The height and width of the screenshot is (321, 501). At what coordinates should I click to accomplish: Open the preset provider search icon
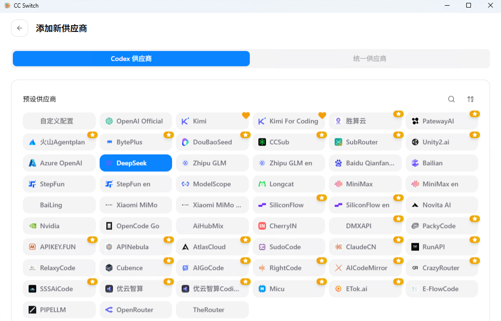coord(451,99)
